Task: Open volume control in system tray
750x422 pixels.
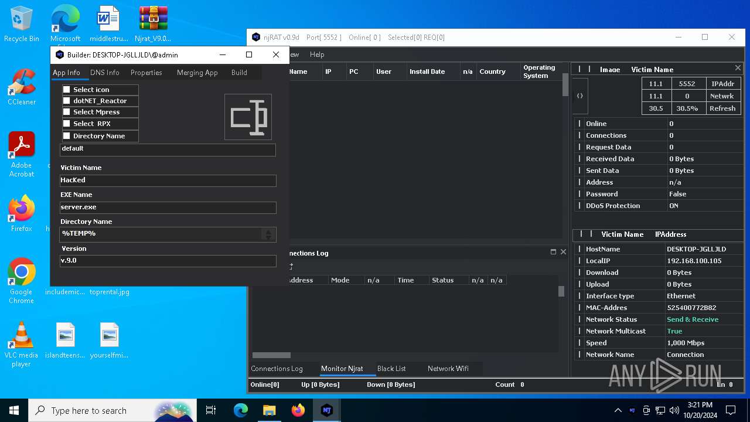Action: coord(674,410)
